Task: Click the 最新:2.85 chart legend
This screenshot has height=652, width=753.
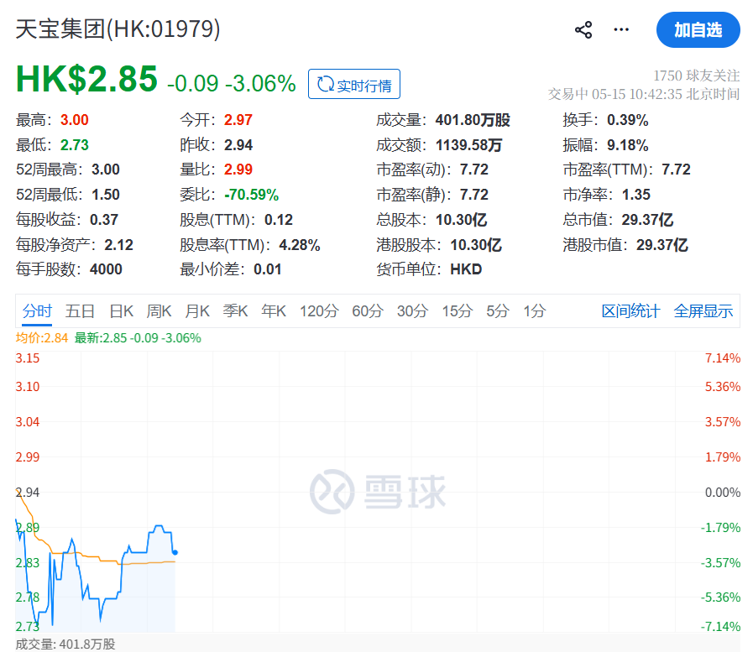Action: 138,338
